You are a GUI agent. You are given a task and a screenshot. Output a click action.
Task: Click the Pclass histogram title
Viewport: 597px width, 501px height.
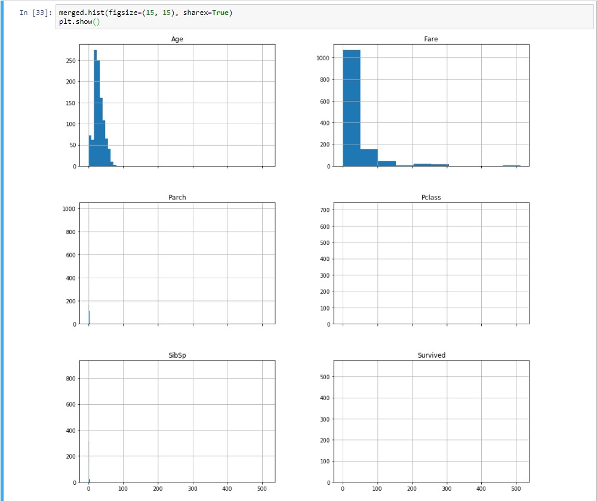coord(431,197)
